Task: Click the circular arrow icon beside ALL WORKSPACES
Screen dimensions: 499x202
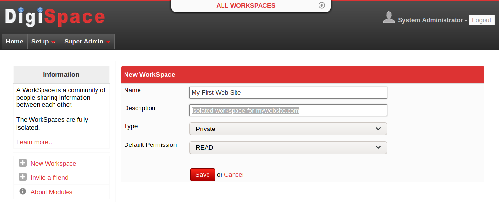Action: [322, 5]
